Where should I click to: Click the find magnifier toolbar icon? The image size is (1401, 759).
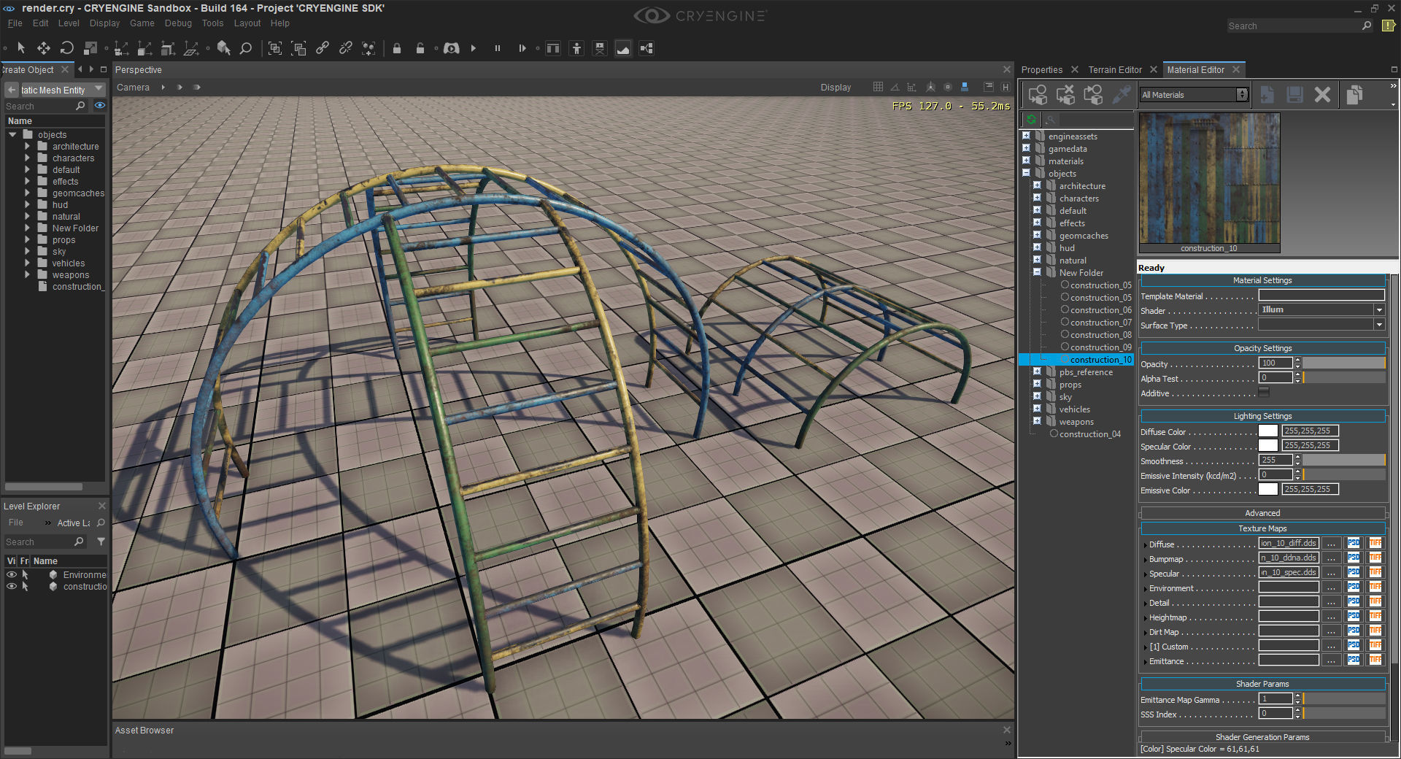[x=246, y=48]
